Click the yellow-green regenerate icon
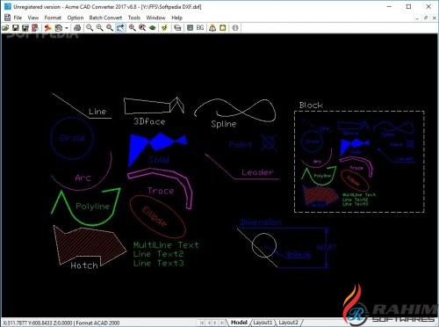Screen dimensions: 439x327 click(x=164, y=28)
